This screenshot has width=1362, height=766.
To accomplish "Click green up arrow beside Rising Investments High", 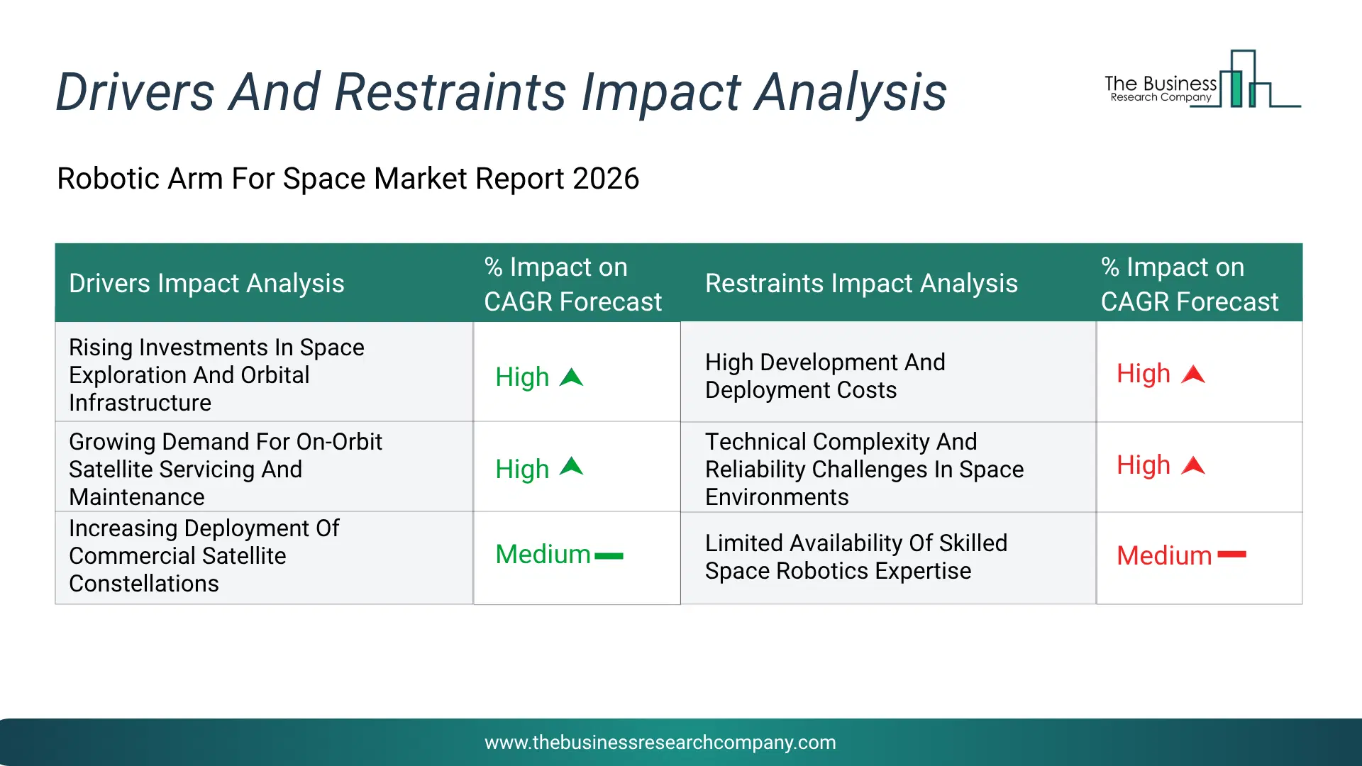I will [571, 377].
